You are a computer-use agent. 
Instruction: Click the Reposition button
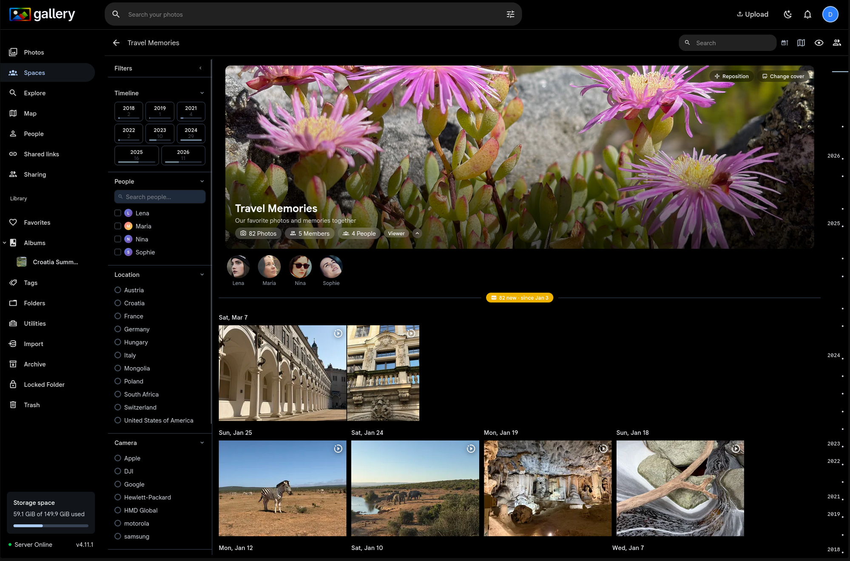732,76
